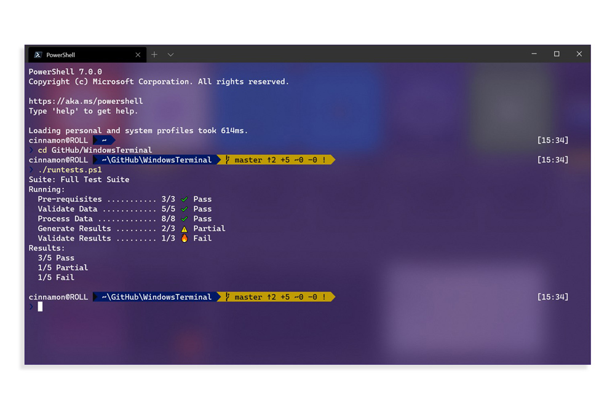Click the warning triangle for Generate Results
The width and height of the screenshot is (615, 409).
184,229
